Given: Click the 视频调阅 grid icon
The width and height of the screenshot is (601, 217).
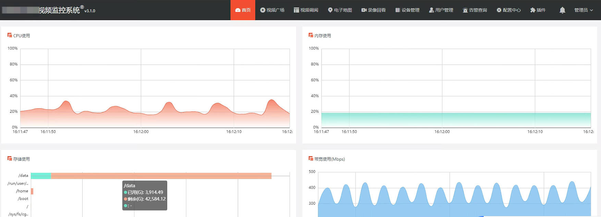Looking at the screenshot, I should point(296,10).
